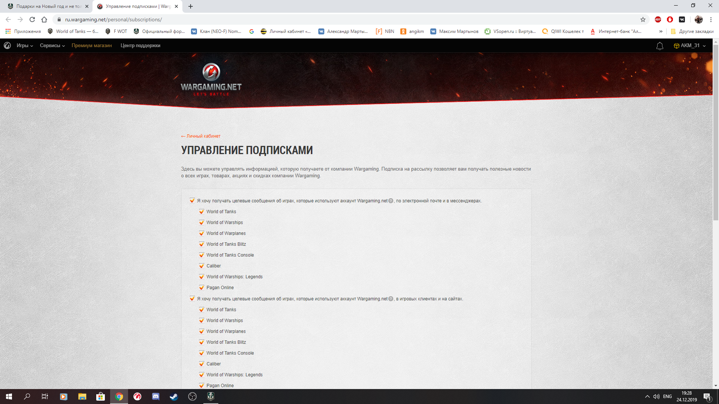Click the help question mark in the game-client subscription line

coord(391,299)
